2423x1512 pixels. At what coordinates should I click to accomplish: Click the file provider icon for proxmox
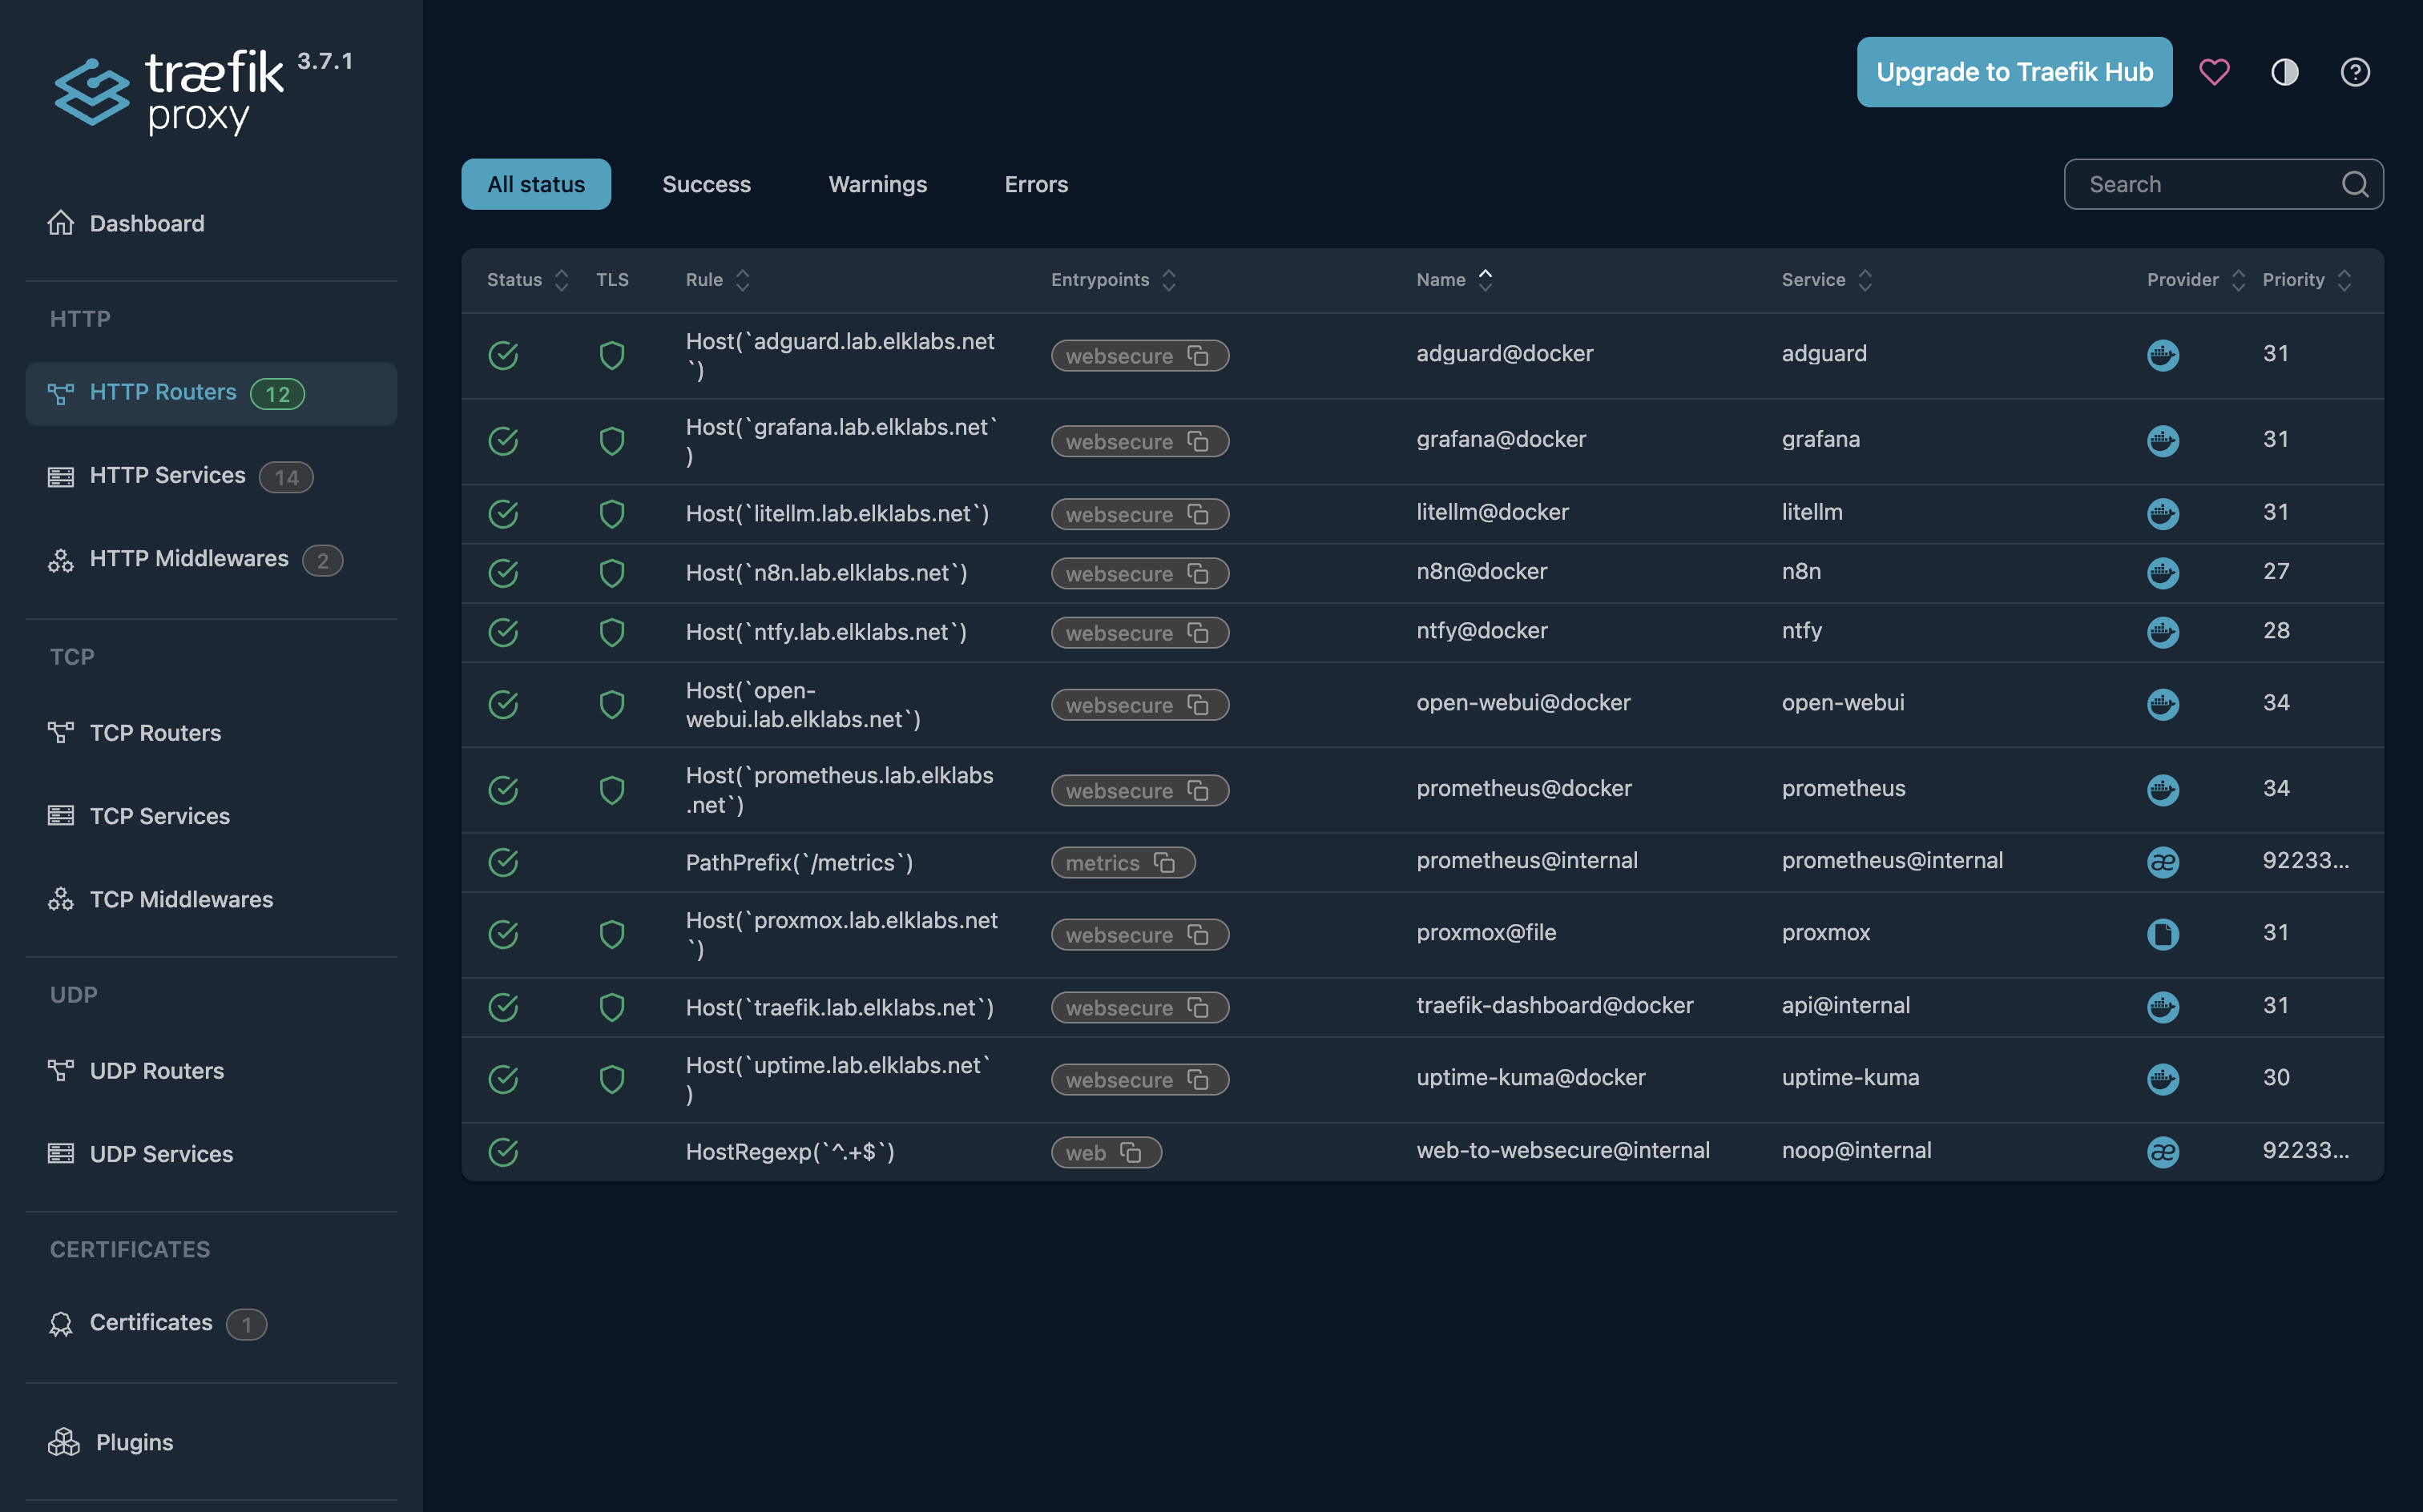click(2162, 934)
